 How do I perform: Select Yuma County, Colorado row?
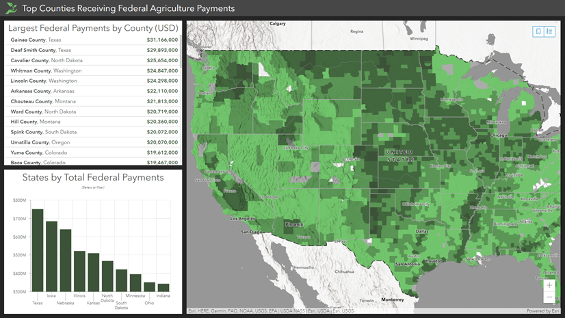93,153
